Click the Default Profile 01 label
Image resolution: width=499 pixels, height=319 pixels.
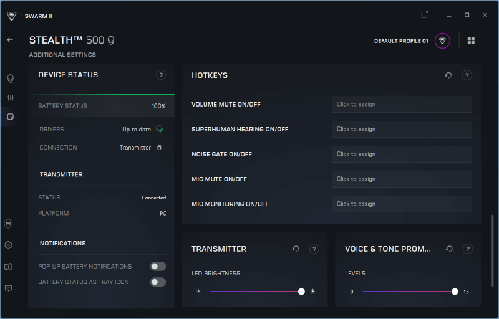pyautogui.click(x=401, y=41)
